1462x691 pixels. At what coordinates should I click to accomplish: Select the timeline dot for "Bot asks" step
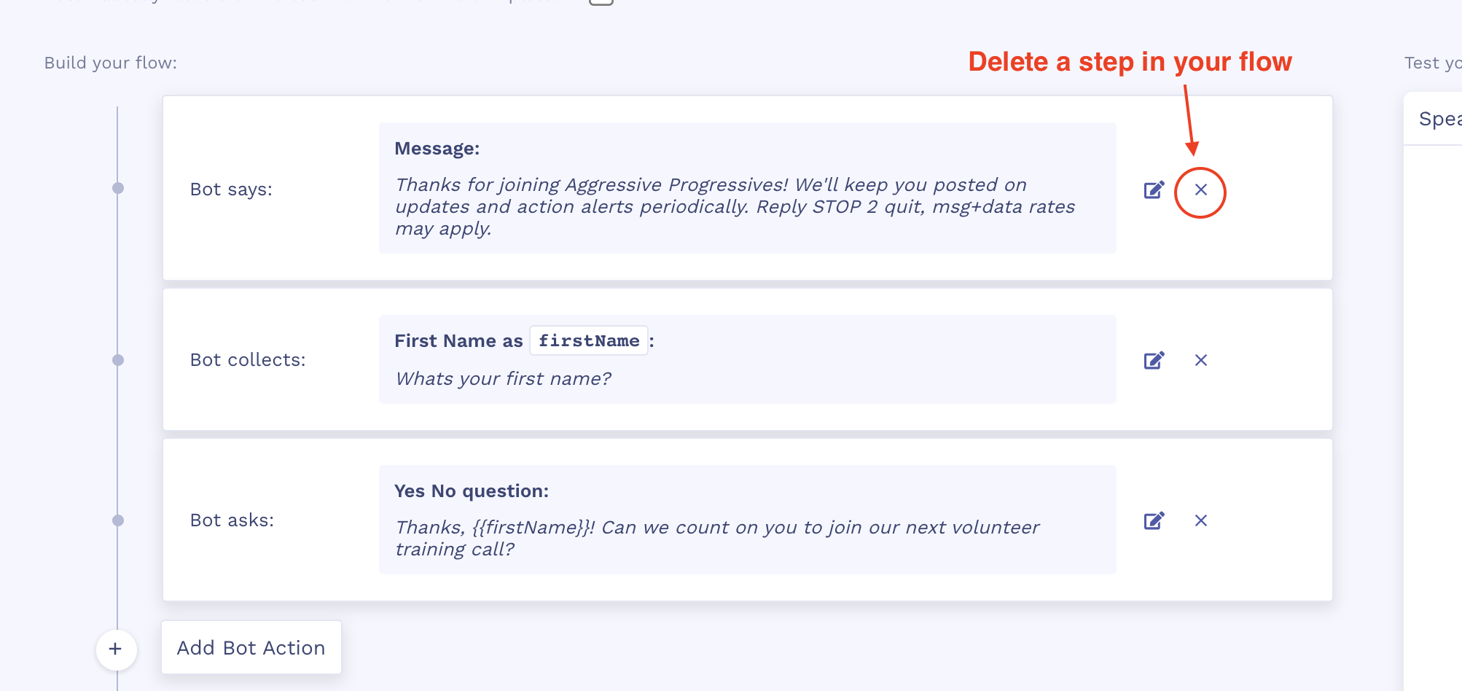(x=118, y=520)
